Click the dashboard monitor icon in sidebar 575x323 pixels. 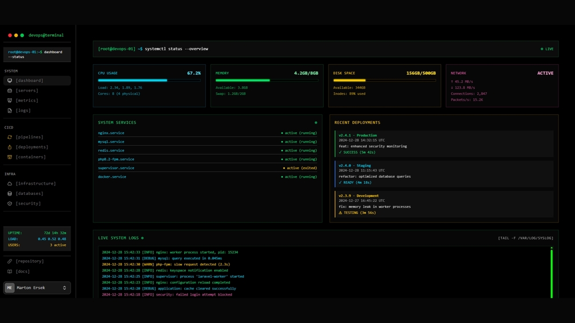(x=10, y=81)
